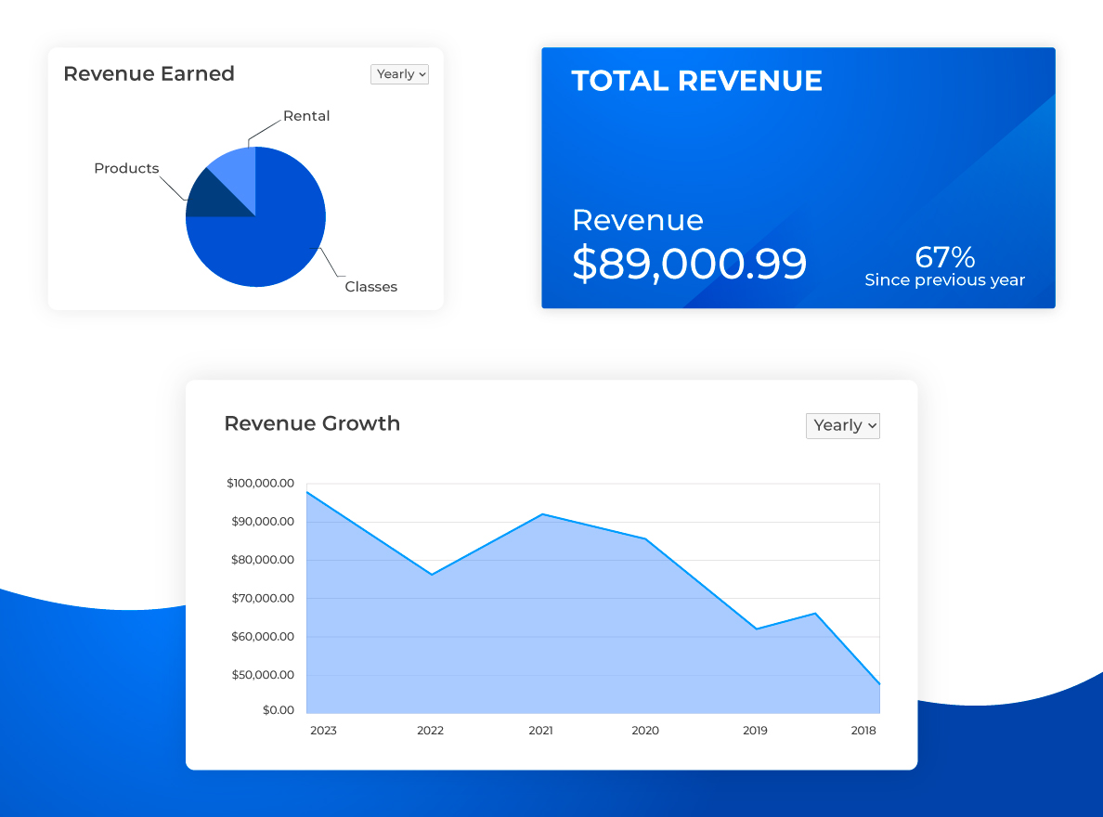Click the Products pie chart label

tap(126, 168)
